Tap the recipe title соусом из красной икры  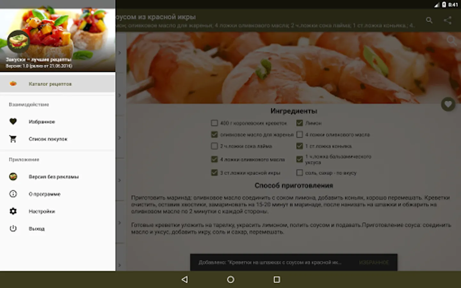tap(156, 17)
